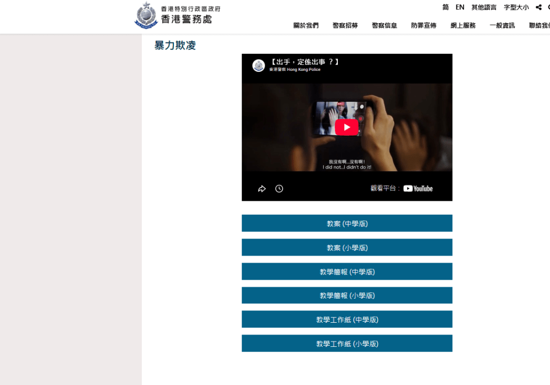Open 警察招募 menu
The height and width of the screenshot is (385, 550).
tap(345, 25)
